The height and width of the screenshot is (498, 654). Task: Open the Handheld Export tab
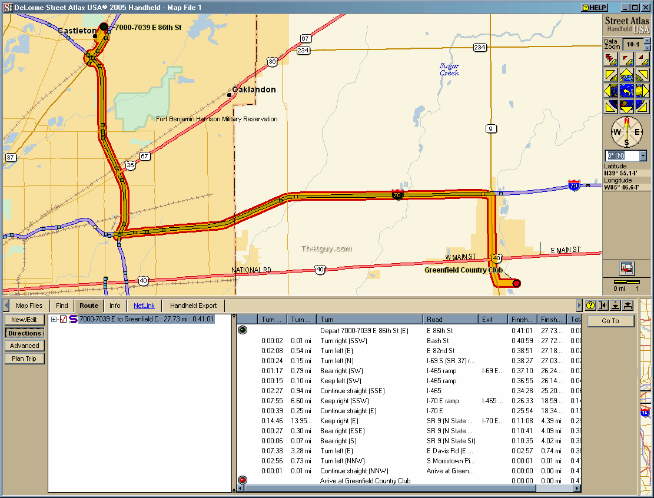click(193, 306)
